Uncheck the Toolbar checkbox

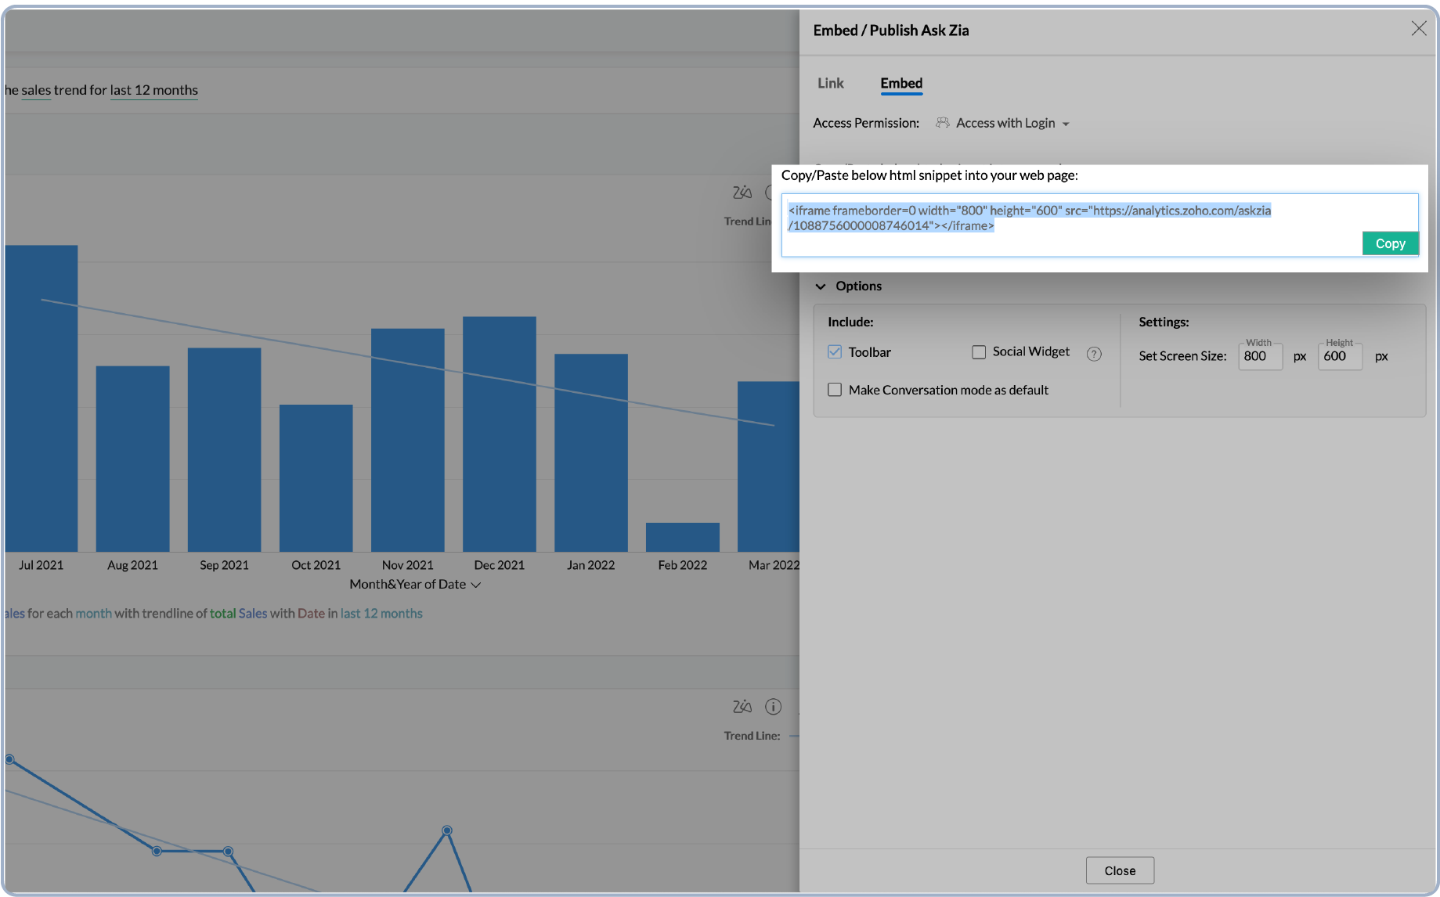pos(835,352)
